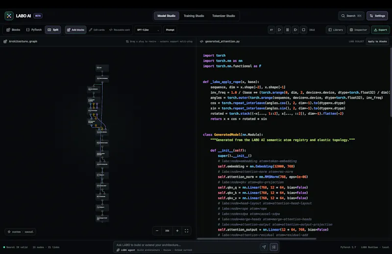
Task: Click the Neural IR valid status
Action: coord(15,247)
